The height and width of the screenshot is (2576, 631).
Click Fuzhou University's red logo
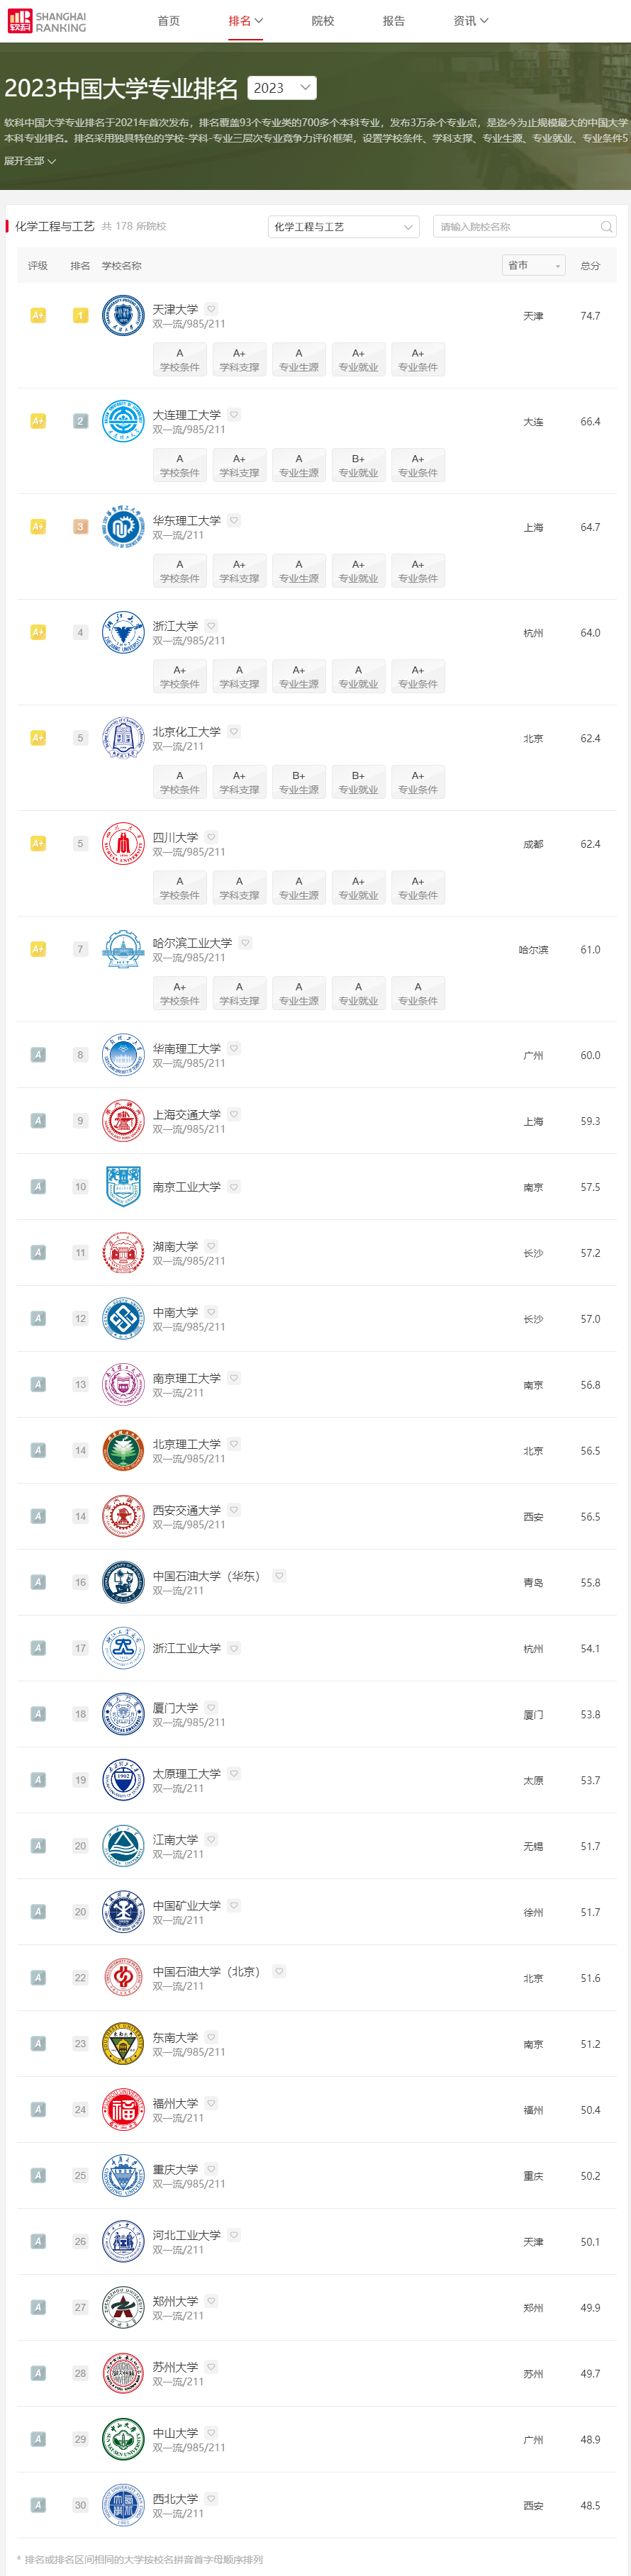pyautogui.click(x=123, y=2110)
